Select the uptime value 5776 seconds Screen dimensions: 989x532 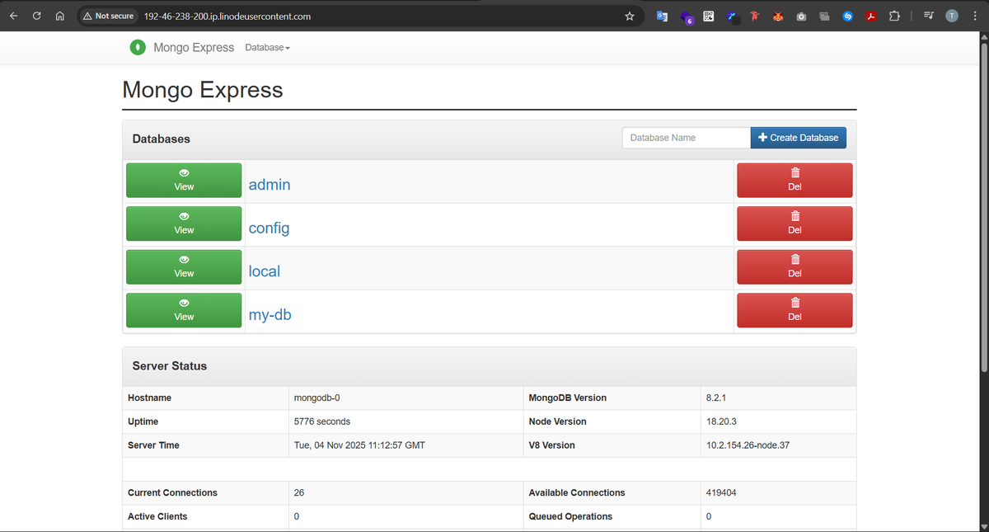[321, 421]
